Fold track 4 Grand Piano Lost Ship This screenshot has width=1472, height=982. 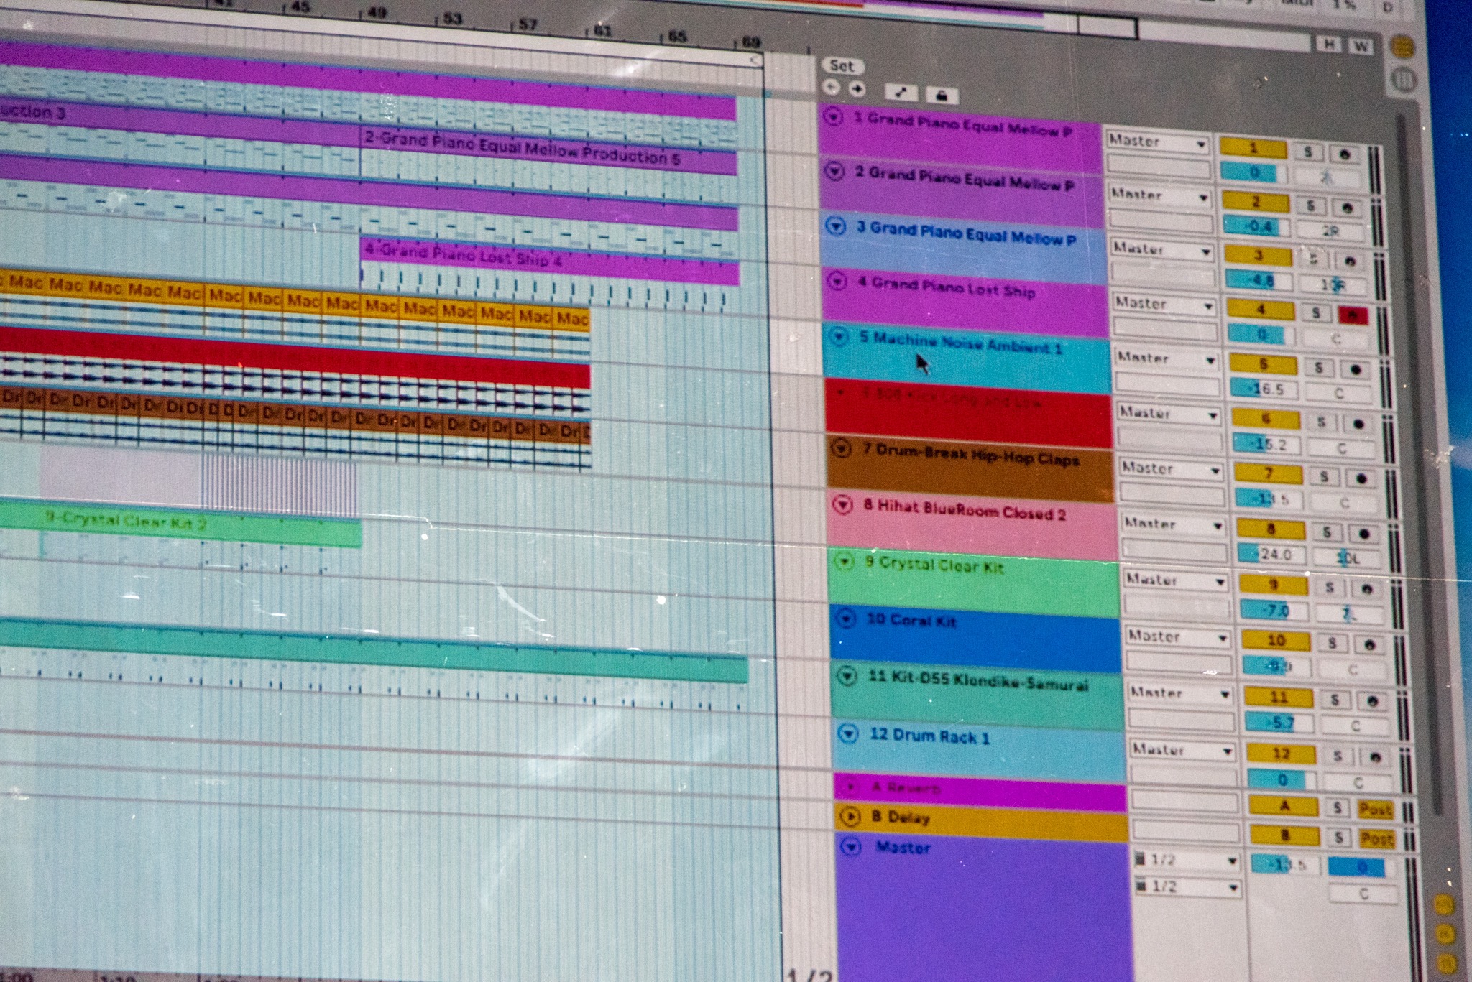(x=837, y=281)
